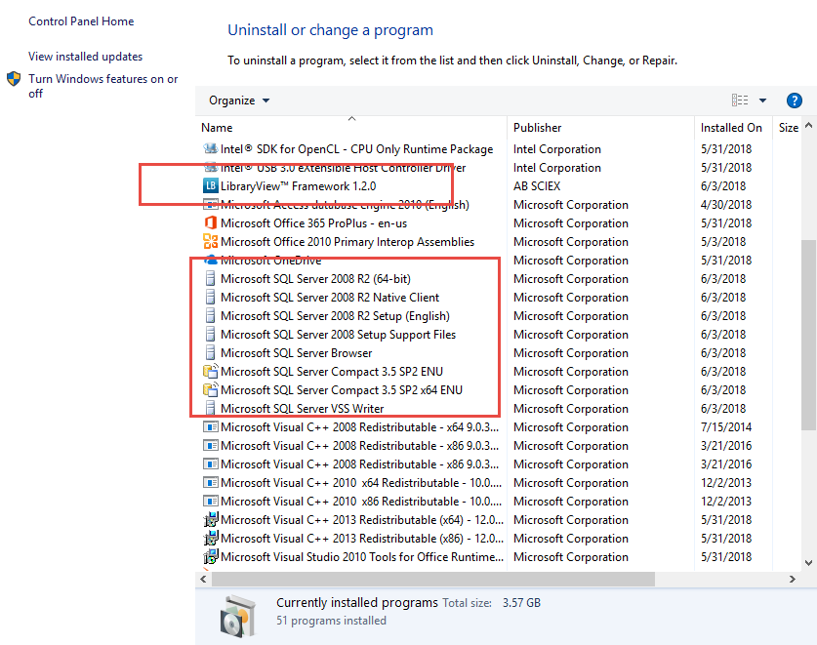
Task: Sort by the Installed On column
Action: [731, 128]
